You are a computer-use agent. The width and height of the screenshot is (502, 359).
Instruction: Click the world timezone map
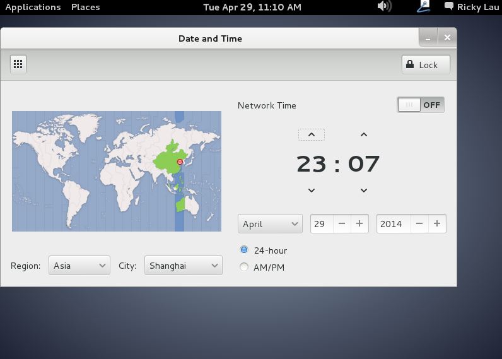(117, 171)
